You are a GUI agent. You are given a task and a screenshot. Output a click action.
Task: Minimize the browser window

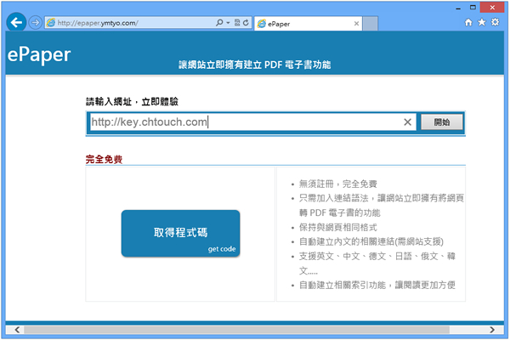458,8
